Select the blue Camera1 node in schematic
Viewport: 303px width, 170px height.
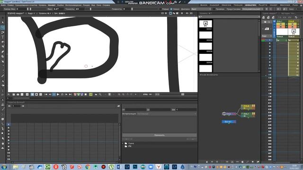229,122
